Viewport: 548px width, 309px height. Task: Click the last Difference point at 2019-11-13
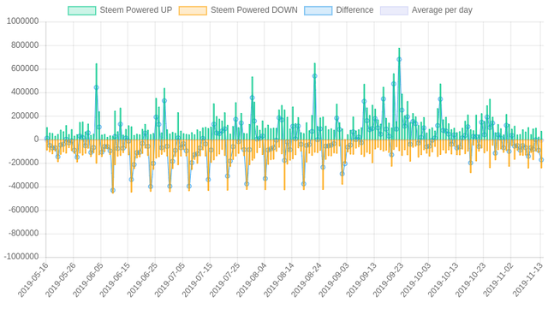[x=541, y=160]
